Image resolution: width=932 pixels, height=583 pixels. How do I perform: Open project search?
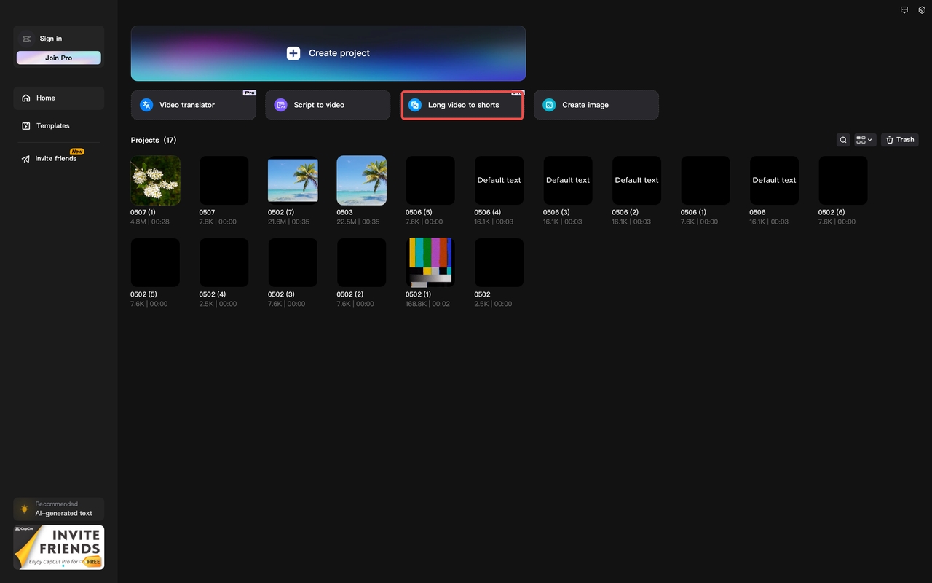click(842, 139)
